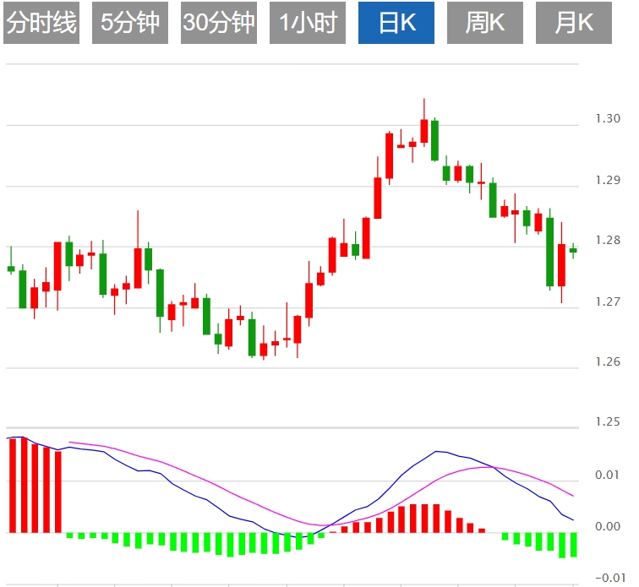Viewport: 639px width, 587px height.
Task: Click the 1.29 price axis label
Action: tap(608, 180)
